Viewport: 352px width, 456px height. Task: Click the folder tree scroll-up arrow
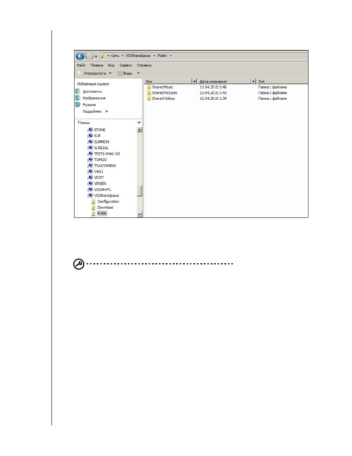tap(139, 130)
